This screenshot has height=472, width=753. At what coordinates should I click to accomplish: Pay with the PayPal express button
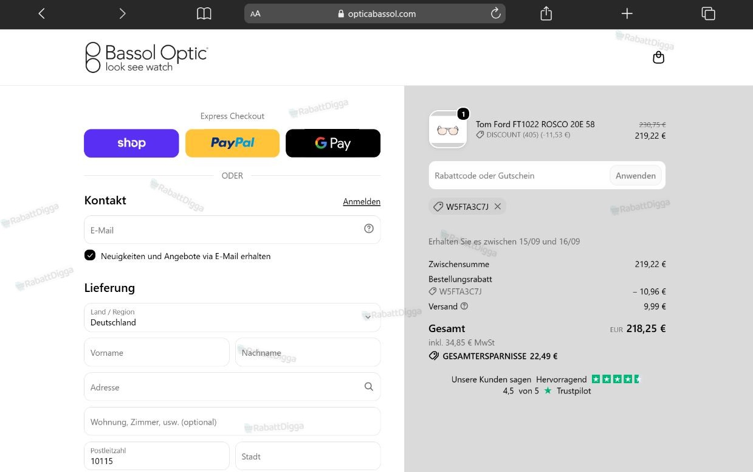click(x=232, y=143)
